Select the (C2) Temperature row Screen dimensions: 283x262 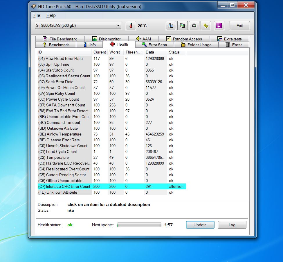click(112, 157)
